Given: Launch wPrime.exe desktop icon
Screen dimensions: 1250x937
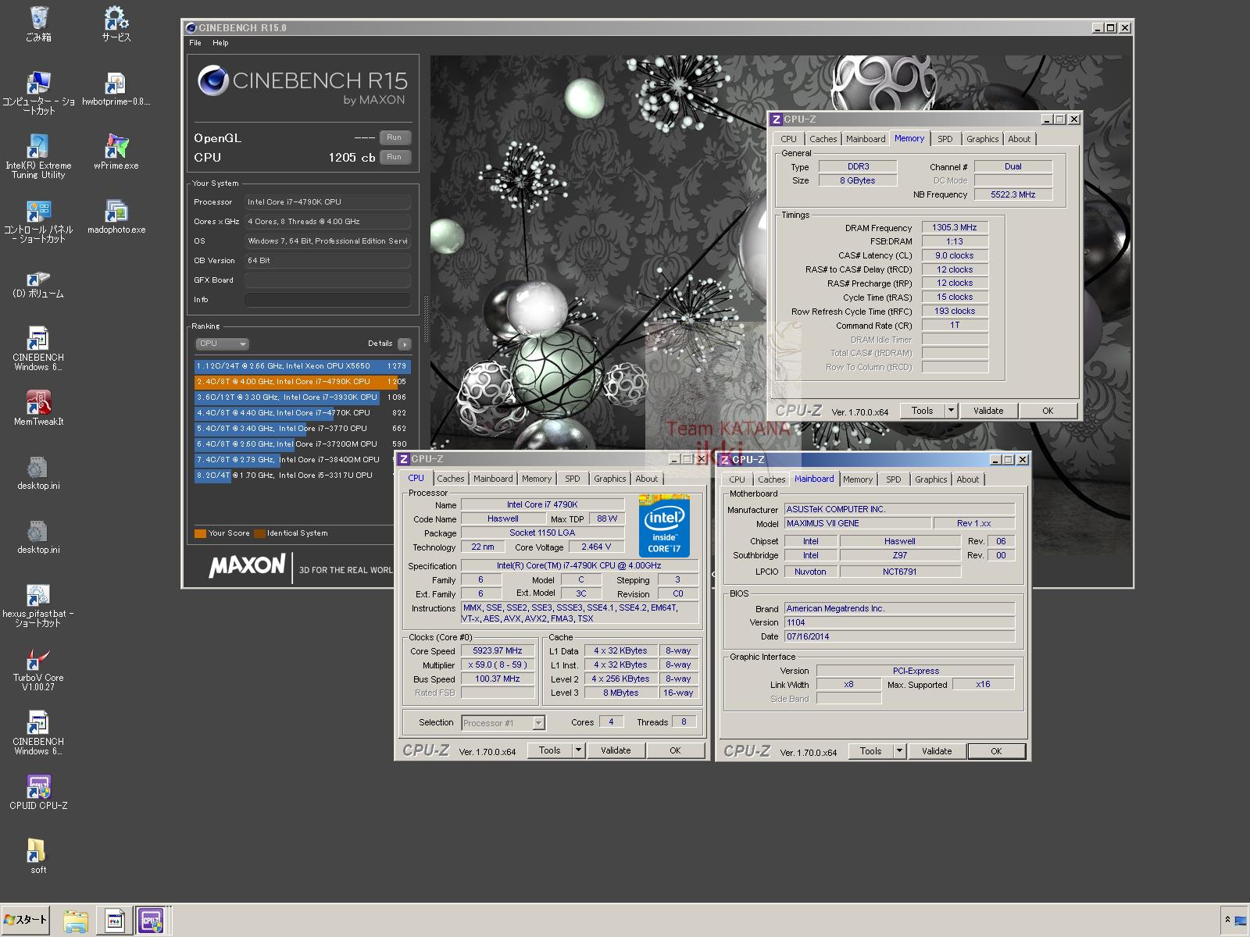Looking at the screenshot, I should [116, 151].
